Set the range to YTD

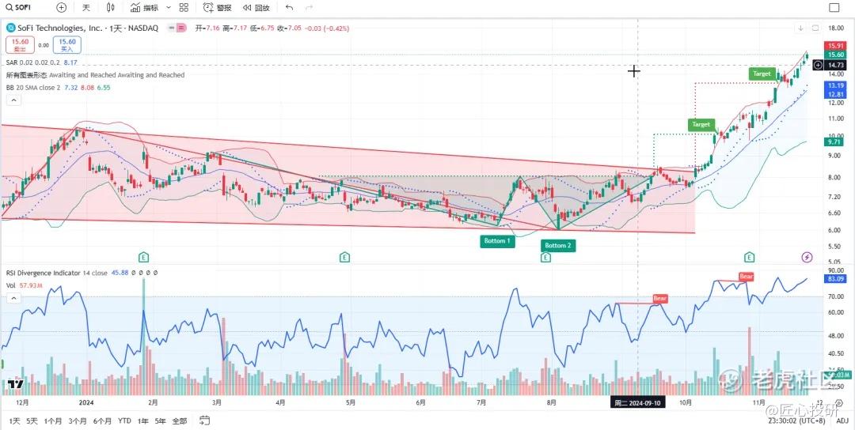[x=125, y=421]
